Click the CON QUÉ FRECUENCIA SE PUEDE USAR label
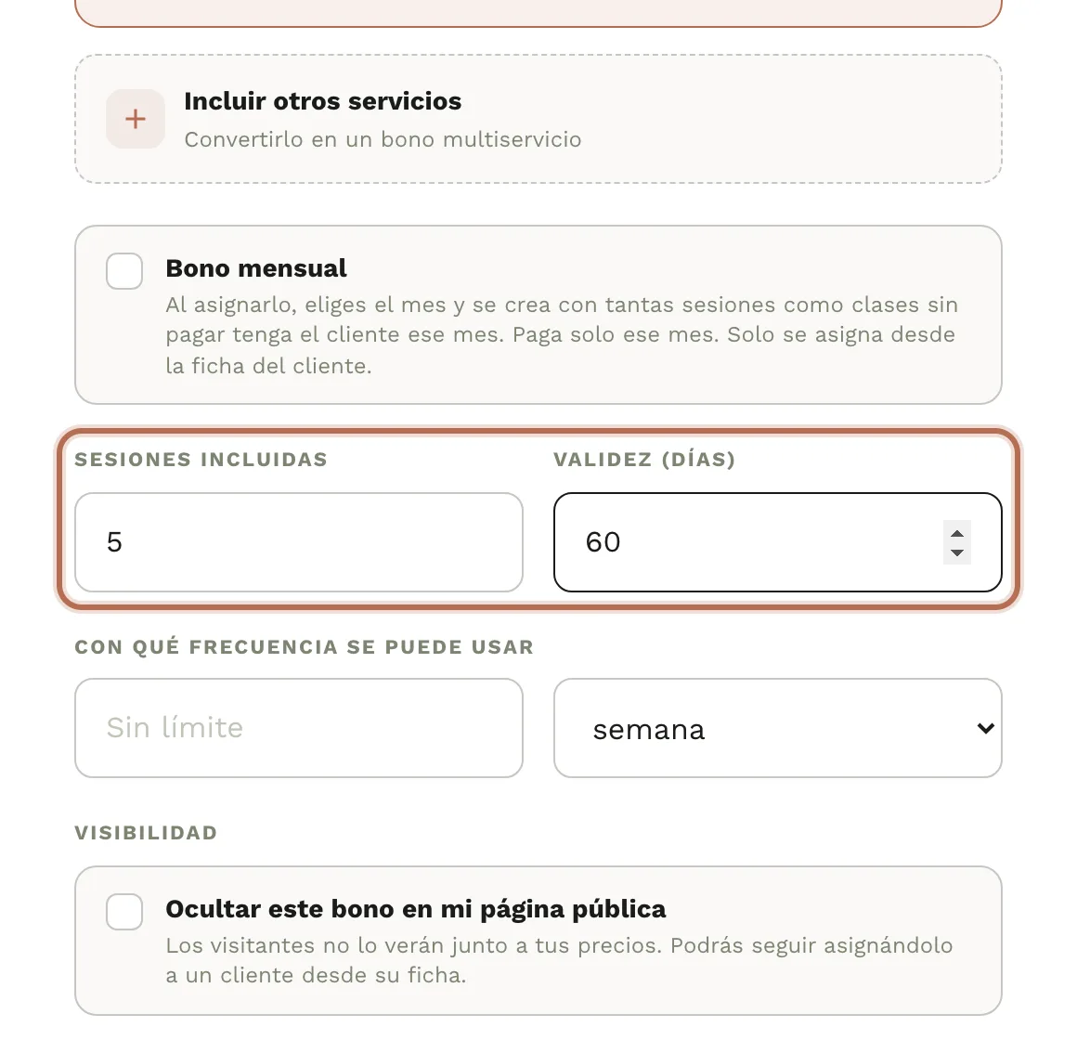1077x1040 pixels. coord(305,646)
